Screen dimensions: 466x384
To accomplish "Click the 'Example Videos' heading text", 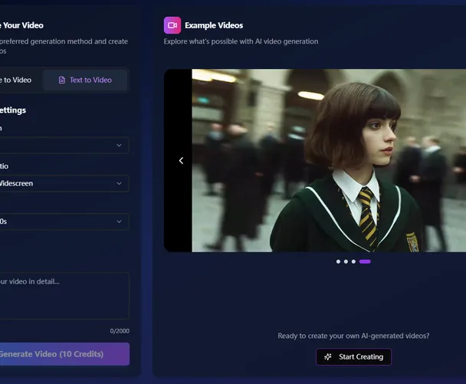I will [x=214, y=25].
